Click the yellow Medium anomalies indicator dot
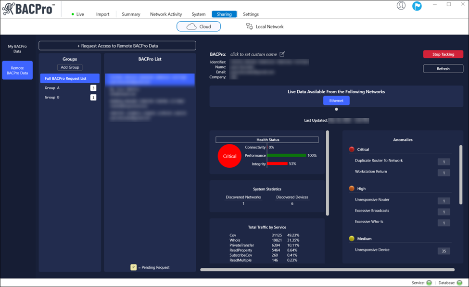This screenshot has width=469, height=287. pyautogui.click(x=352, y=238)
